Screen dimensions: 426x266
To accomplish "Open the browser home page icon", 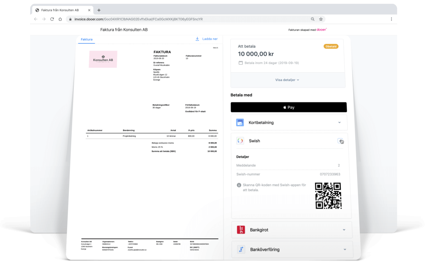I will pos(60,19).
